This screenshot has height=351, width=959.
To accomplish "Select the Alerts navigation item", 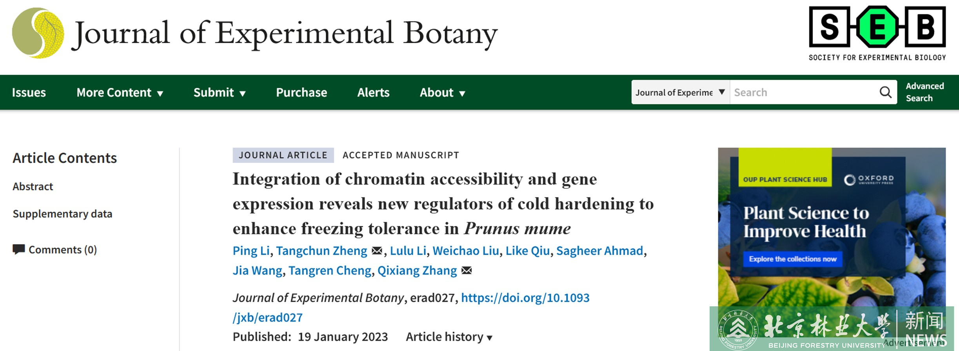I will click(x=373, y=93).
